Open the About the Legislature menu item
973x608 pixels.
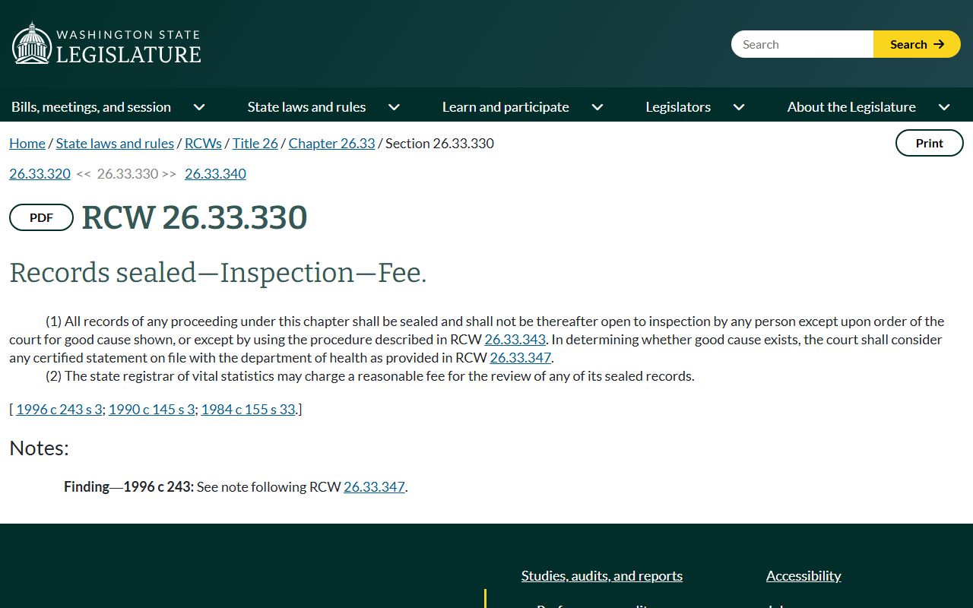(x=851, y=107)
